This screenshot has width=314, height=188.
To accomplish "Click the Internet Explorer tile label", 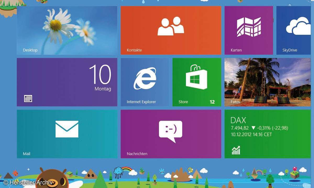I will click(141, 102).
